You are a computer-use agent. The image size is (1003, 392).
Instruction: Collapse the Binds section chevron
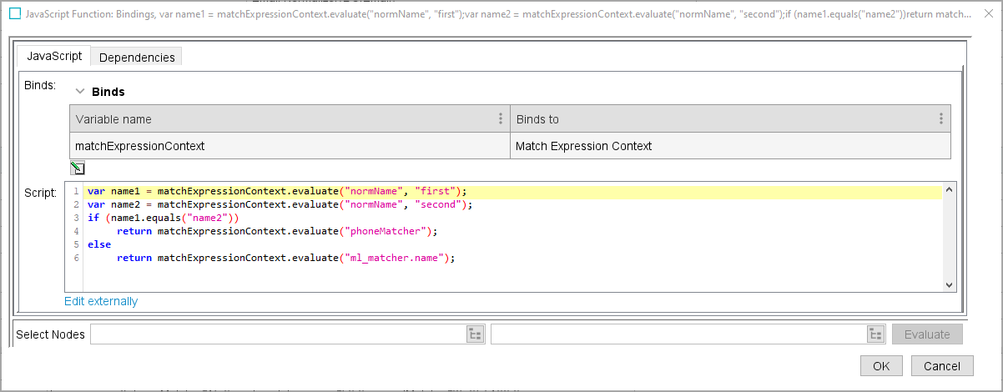[80, 92]
